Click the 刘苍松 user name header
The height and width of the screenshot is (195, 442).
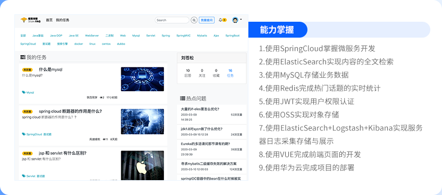pyautogui.click(x=187, y=58)
